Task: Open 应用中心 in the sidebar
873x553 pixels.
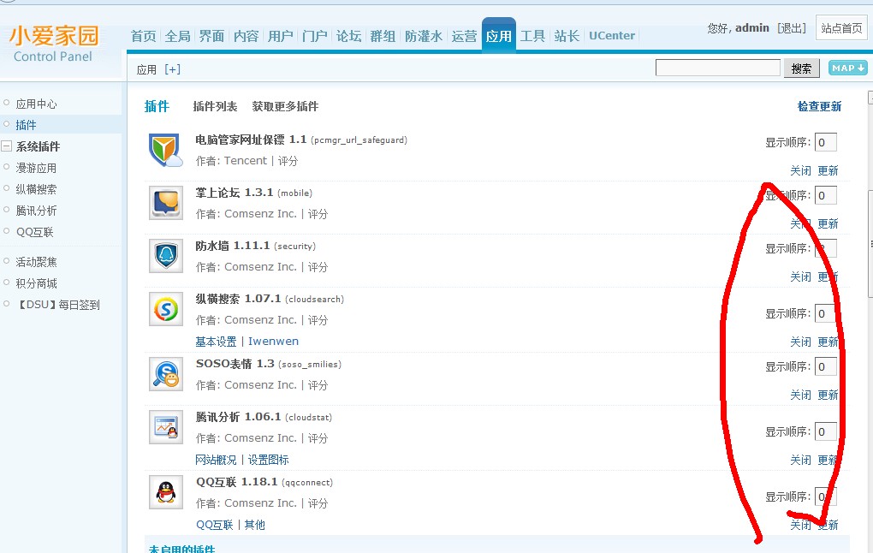Action: tap(36, 104)
